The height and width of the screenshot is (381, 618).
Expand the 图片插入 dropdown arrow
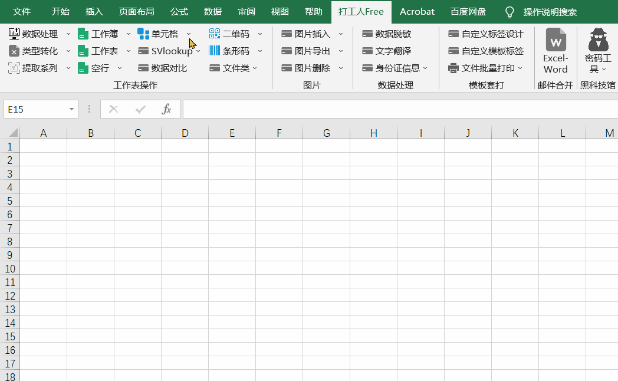[341, 34]
